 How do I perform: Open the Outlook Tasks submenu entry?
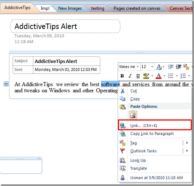(155, 151)
